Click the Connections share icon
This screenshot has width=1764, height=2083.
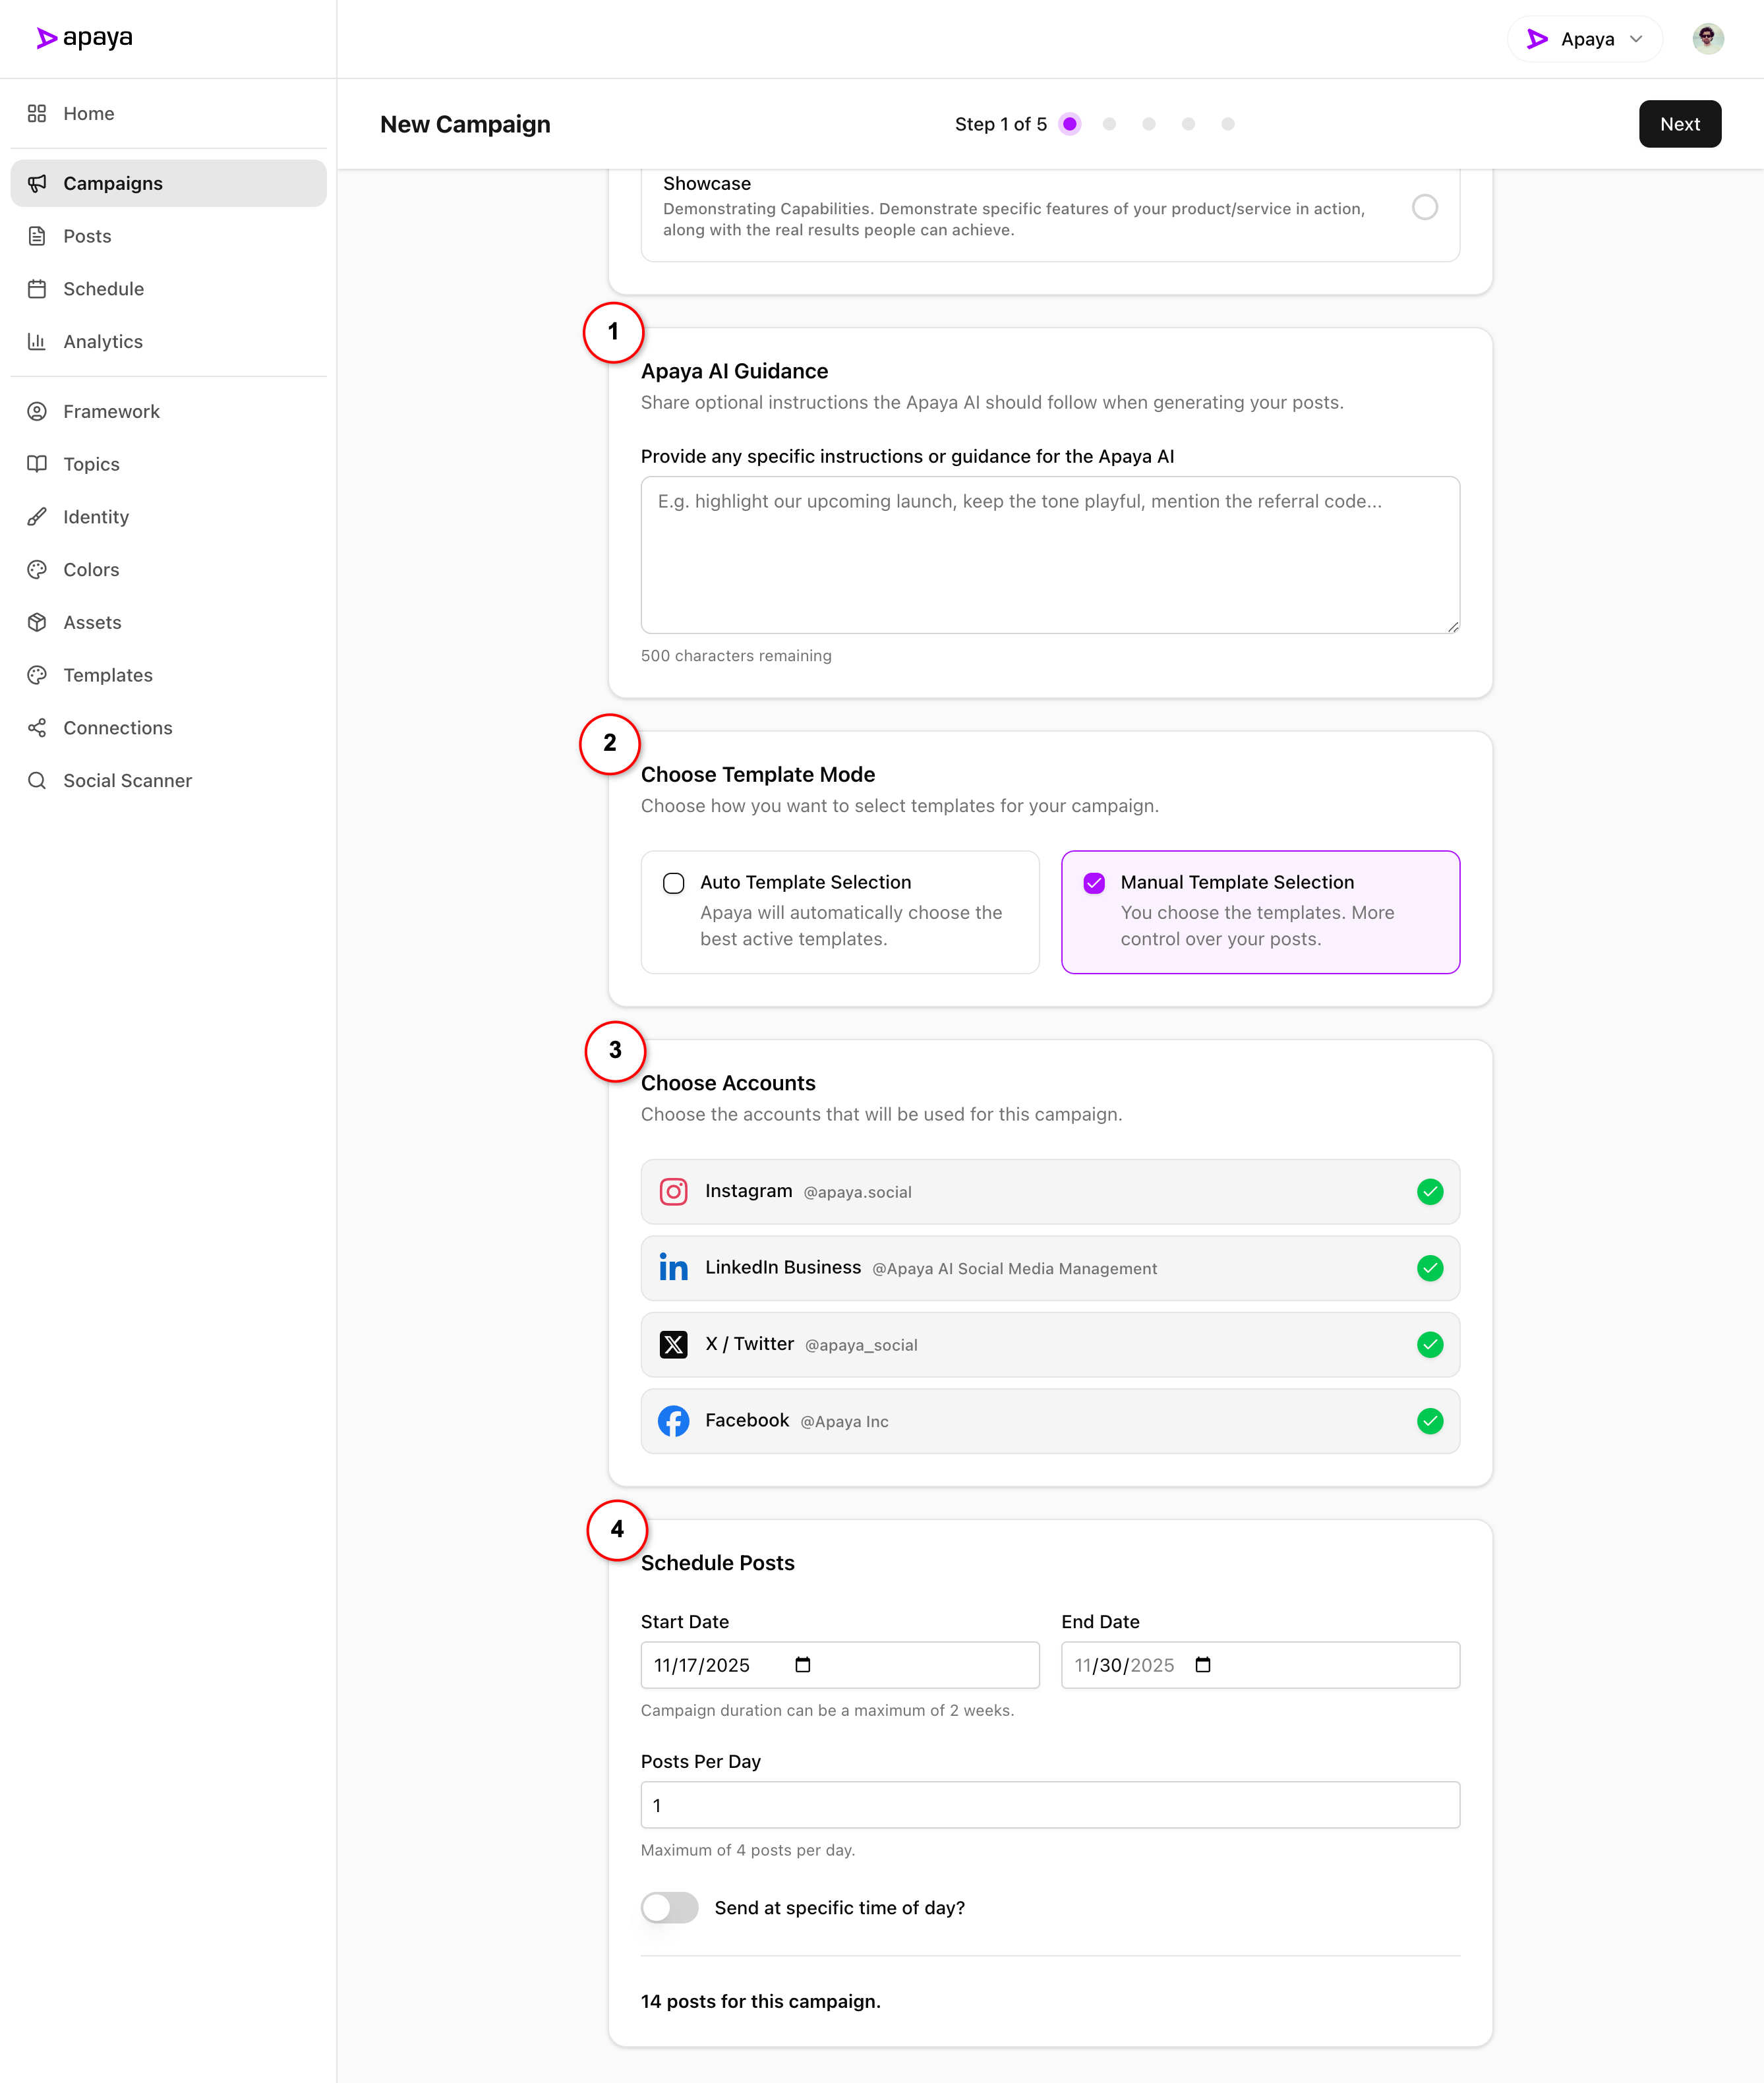coord(37,727)
